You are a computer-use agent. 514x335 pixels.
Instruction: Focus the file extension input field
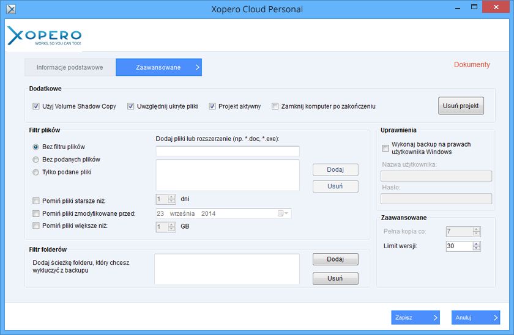(x=228, y=151)
